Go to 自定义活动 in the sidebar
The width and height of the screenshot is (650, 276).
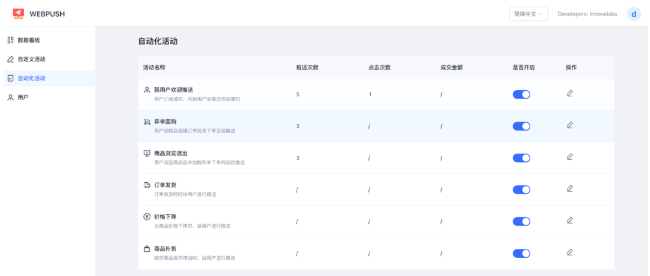[31, 60]
